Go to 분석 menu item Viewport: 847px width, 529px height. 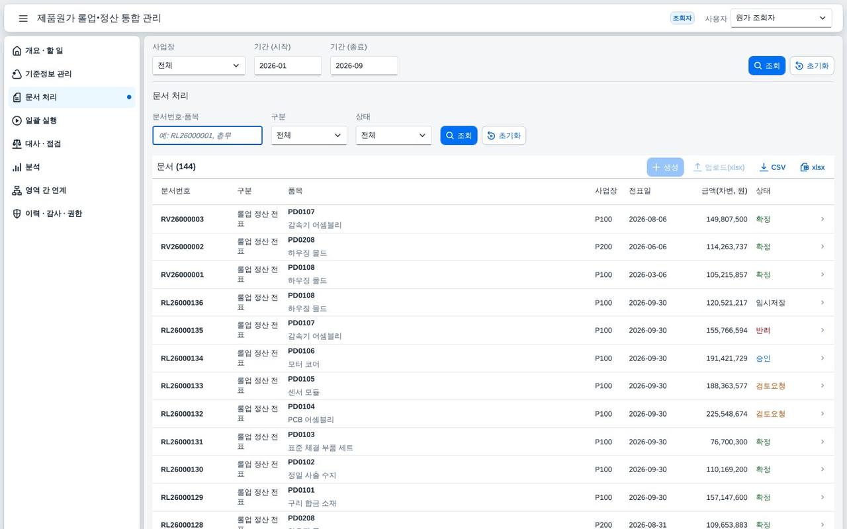click(x=72, y=167)
